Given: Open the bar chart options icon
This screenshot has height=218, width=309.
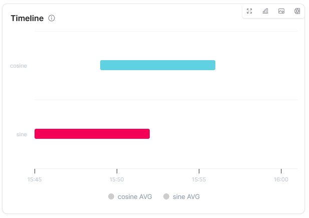Looking at the screenshot, I should coord(265,11).
